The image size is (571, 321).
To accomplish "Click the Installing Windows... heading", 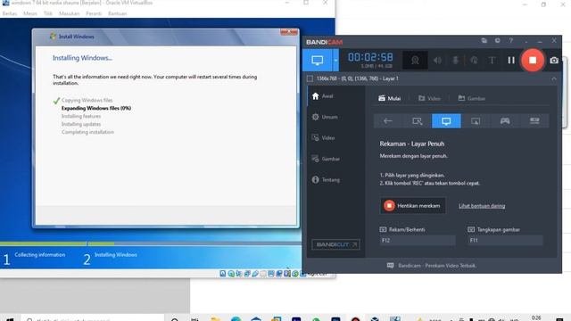I will [82, 58].
